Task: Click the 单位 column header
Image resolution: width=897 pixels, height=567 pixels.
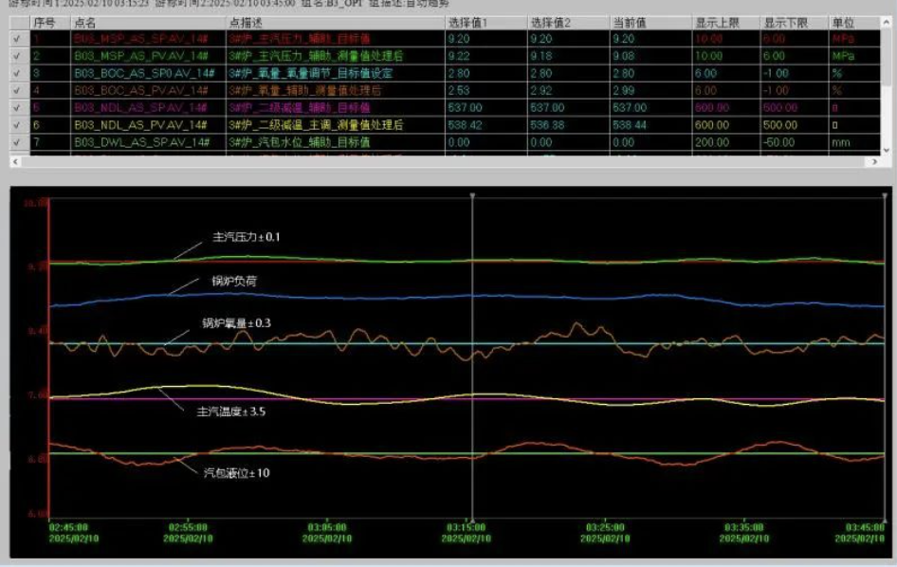Action: coord(854,23)
